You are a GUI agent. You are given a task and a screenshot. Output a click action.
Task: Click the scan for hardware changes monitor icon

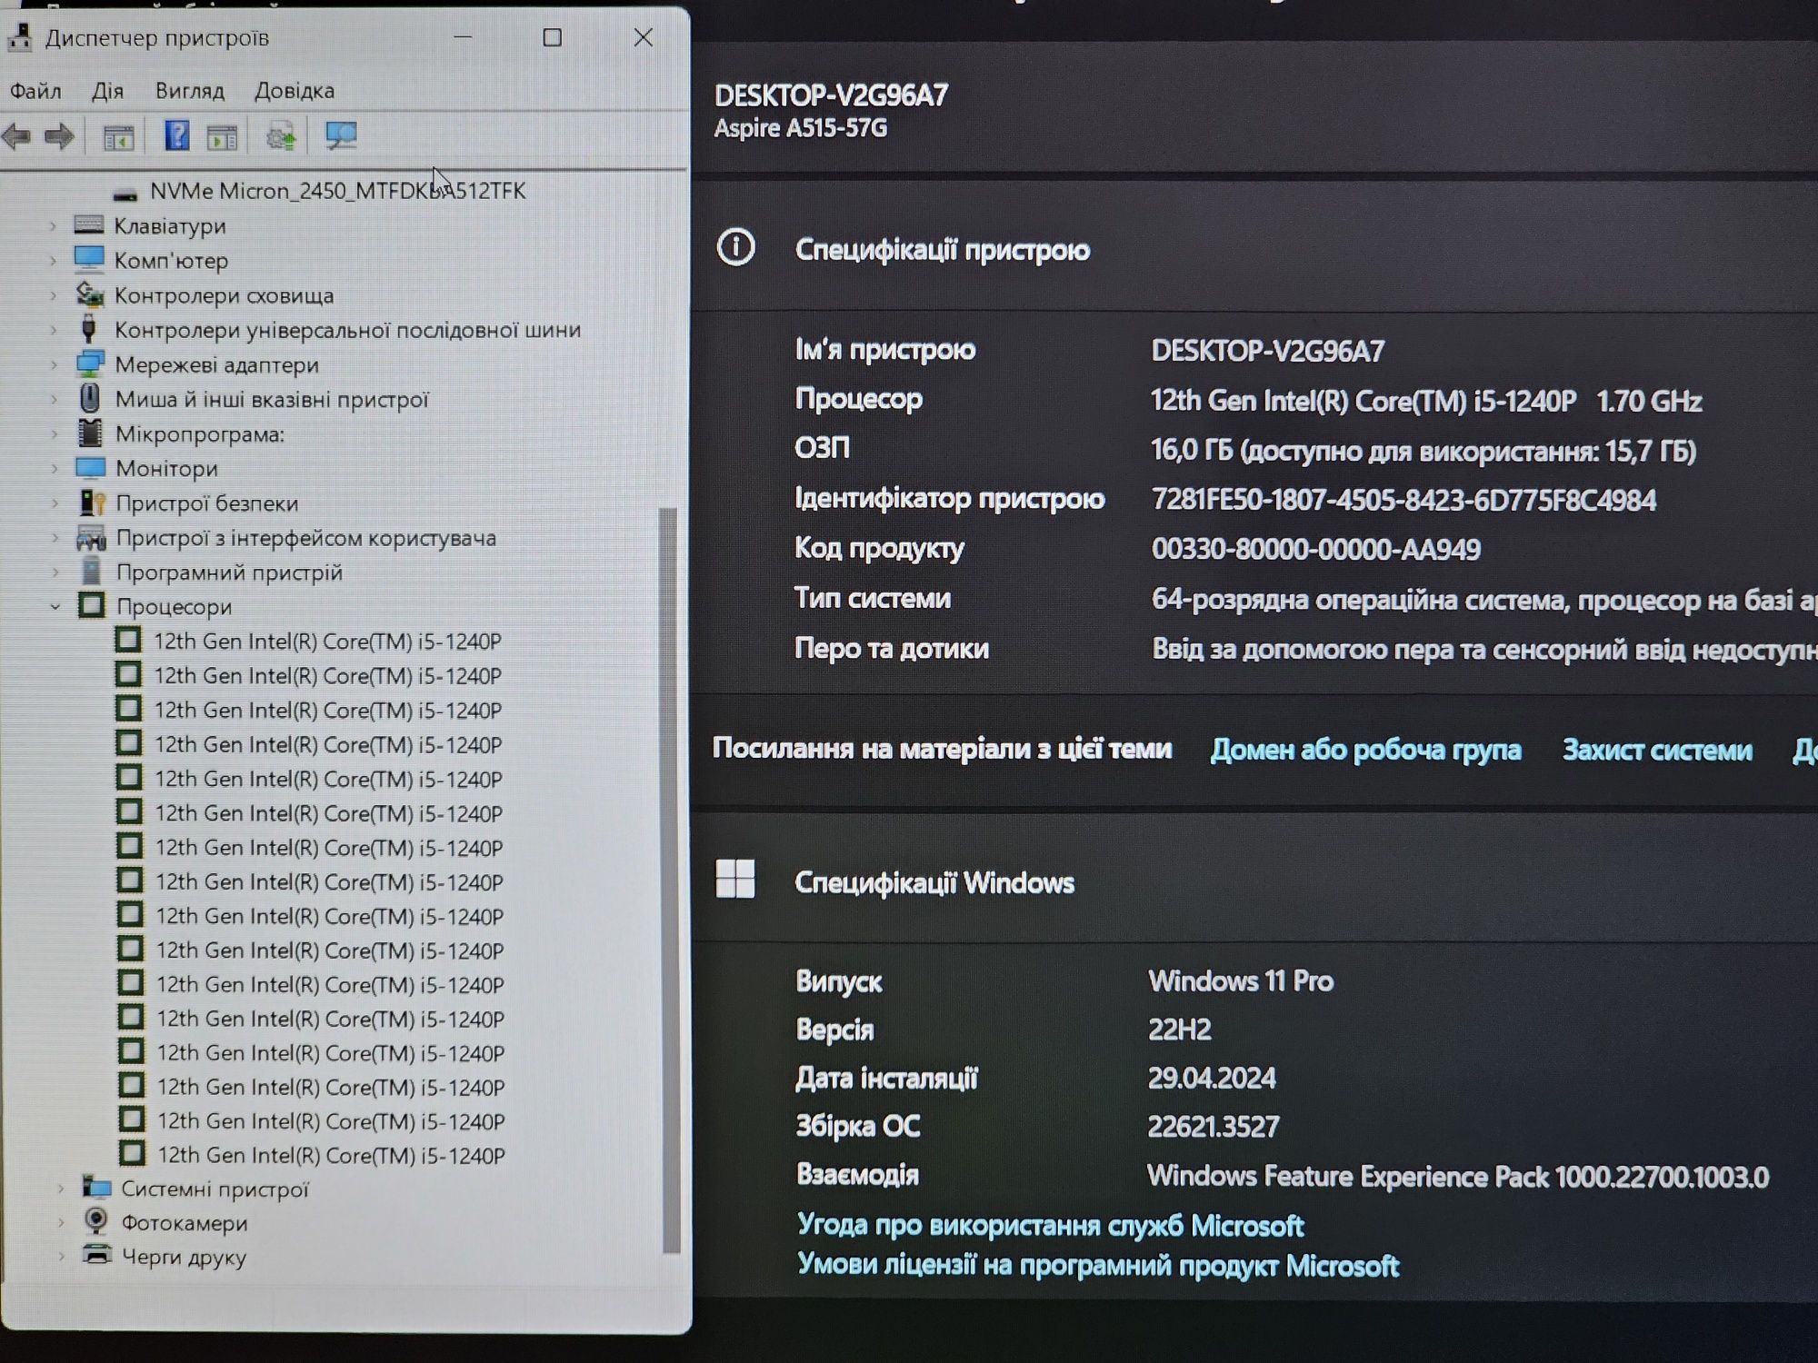[342, 136]
